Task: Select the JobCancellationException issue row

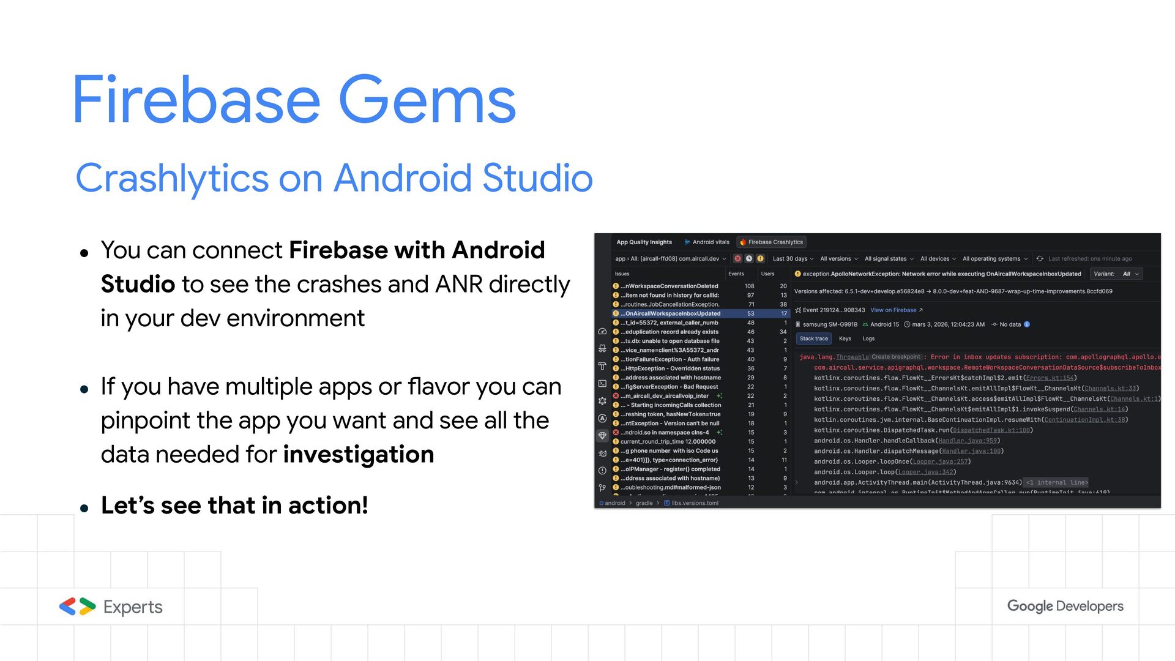Action: coord(670,304)
